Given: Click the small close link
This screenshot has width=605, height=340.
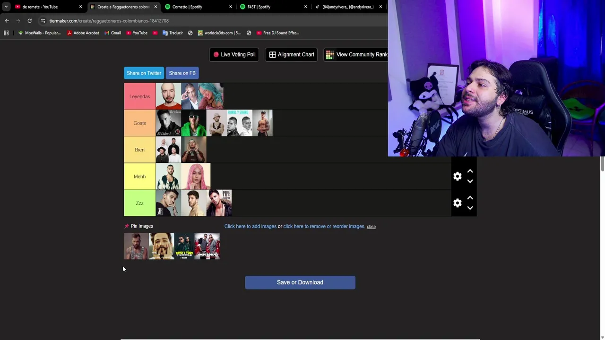Looking at the screenshot, I should (371, 227).
